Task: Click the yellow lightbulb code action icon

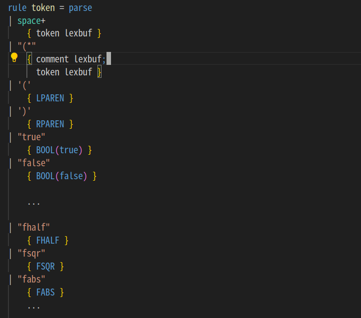Action: pos(14,58)
